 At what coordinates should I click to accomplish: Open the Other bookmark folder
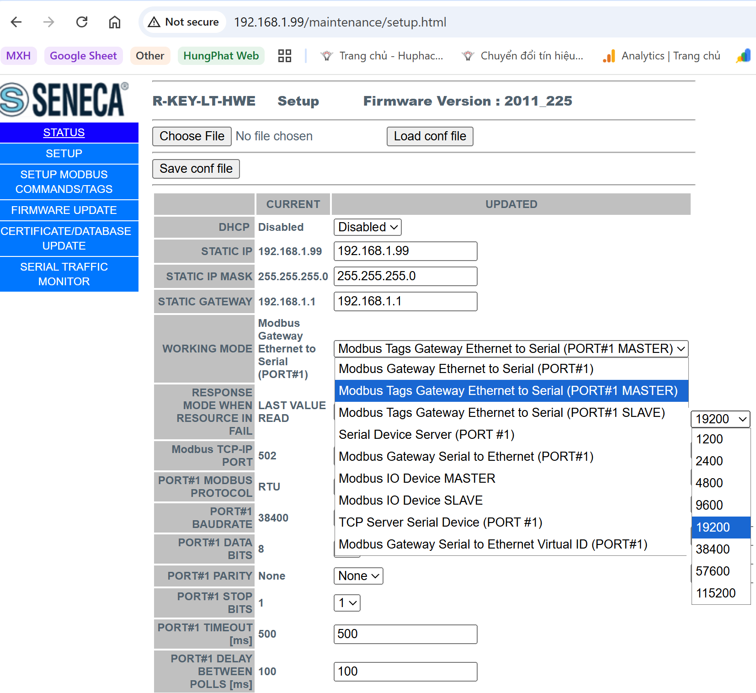point(150,56)
